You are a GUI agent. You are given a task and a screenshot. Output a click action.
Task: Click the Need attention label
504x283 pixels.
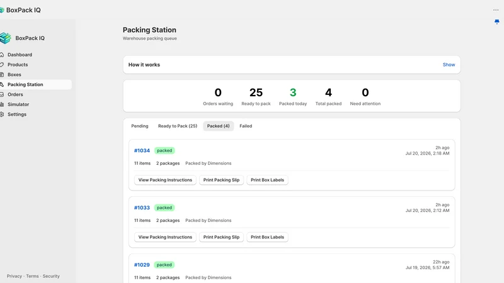point(365,104)
